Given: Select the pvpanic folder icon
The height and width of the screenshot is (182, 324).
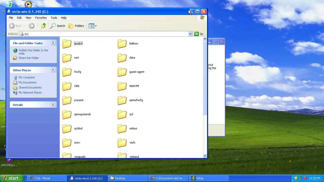Looking at the screenshot, I should coord(67,100).
